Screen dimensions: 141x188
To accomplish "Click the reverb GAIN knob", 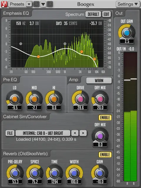I will point(100,173).
